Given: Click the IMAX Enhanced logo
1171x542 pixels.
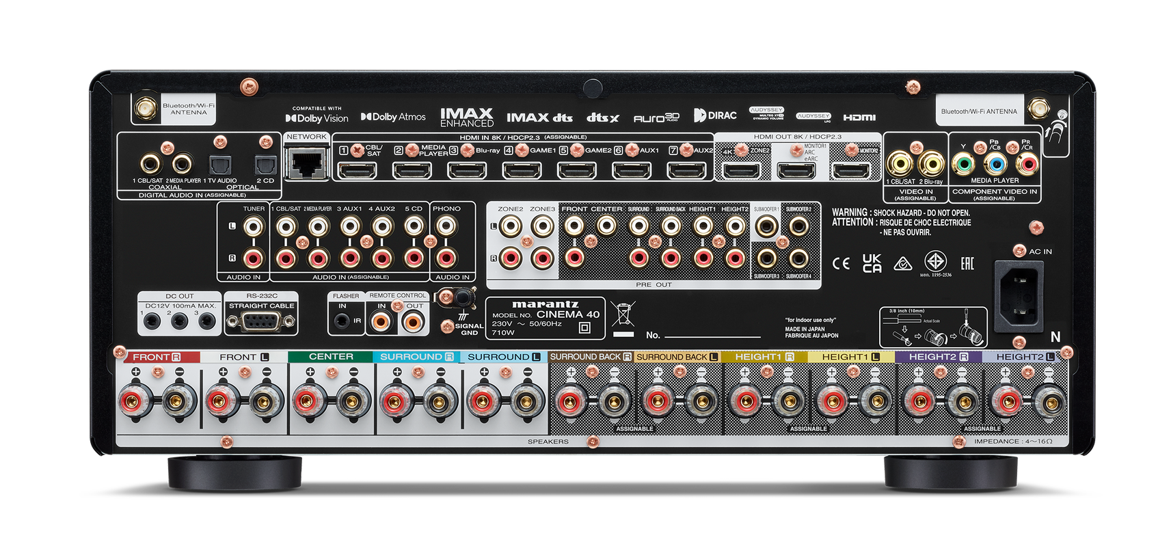Looking at the screenshot, I should pos(466,117).
